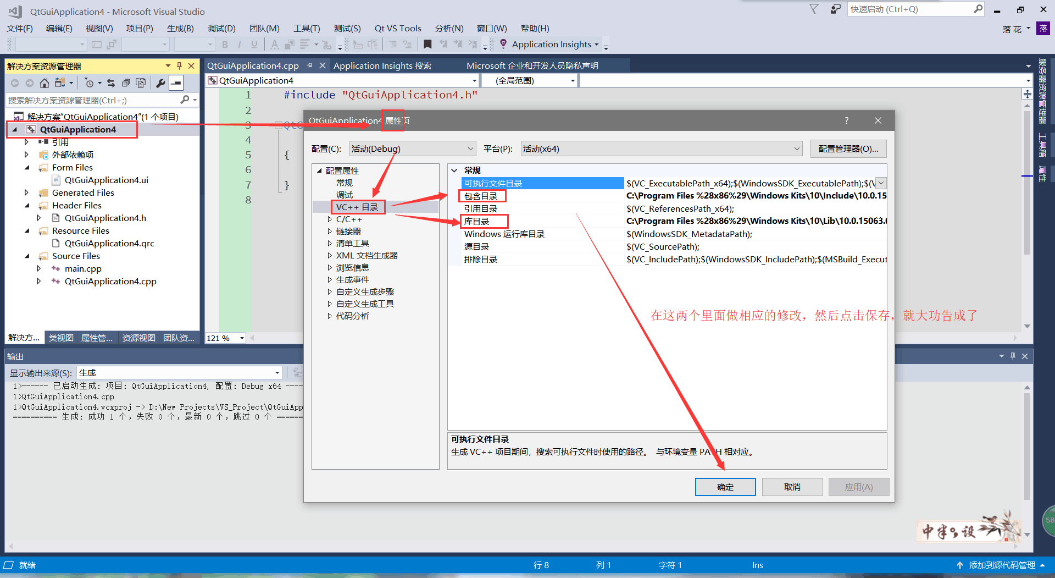Expand the 链接器 node in property tree
The width and height of the screenshot is (1055, 578).
(330, 232)
